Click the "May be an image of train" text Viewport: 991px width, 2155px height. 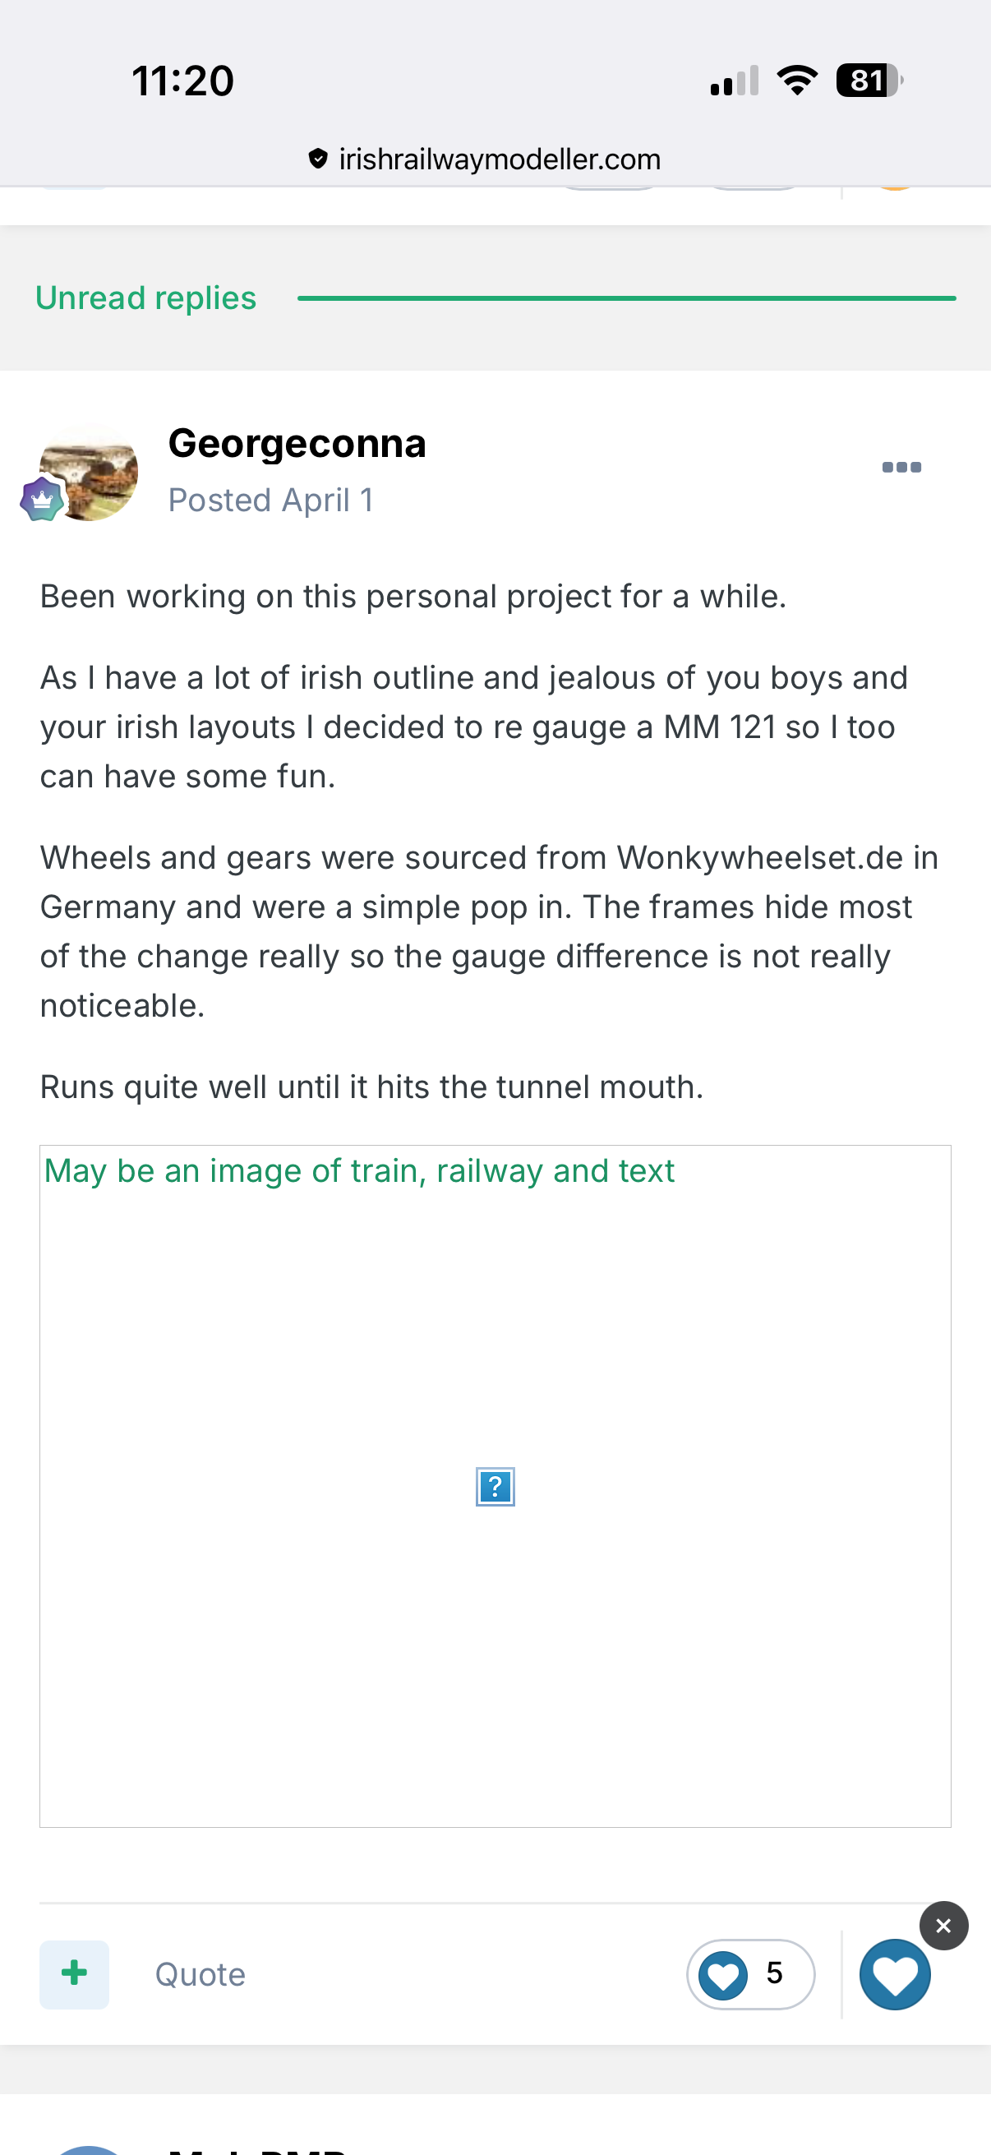(x=359, y=1171)
